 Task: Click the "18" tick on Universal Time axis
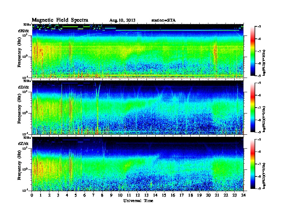[x=190, y=195]
